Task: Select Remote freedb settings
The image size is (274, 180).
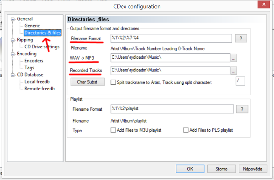Action: (x=39, y=88)
